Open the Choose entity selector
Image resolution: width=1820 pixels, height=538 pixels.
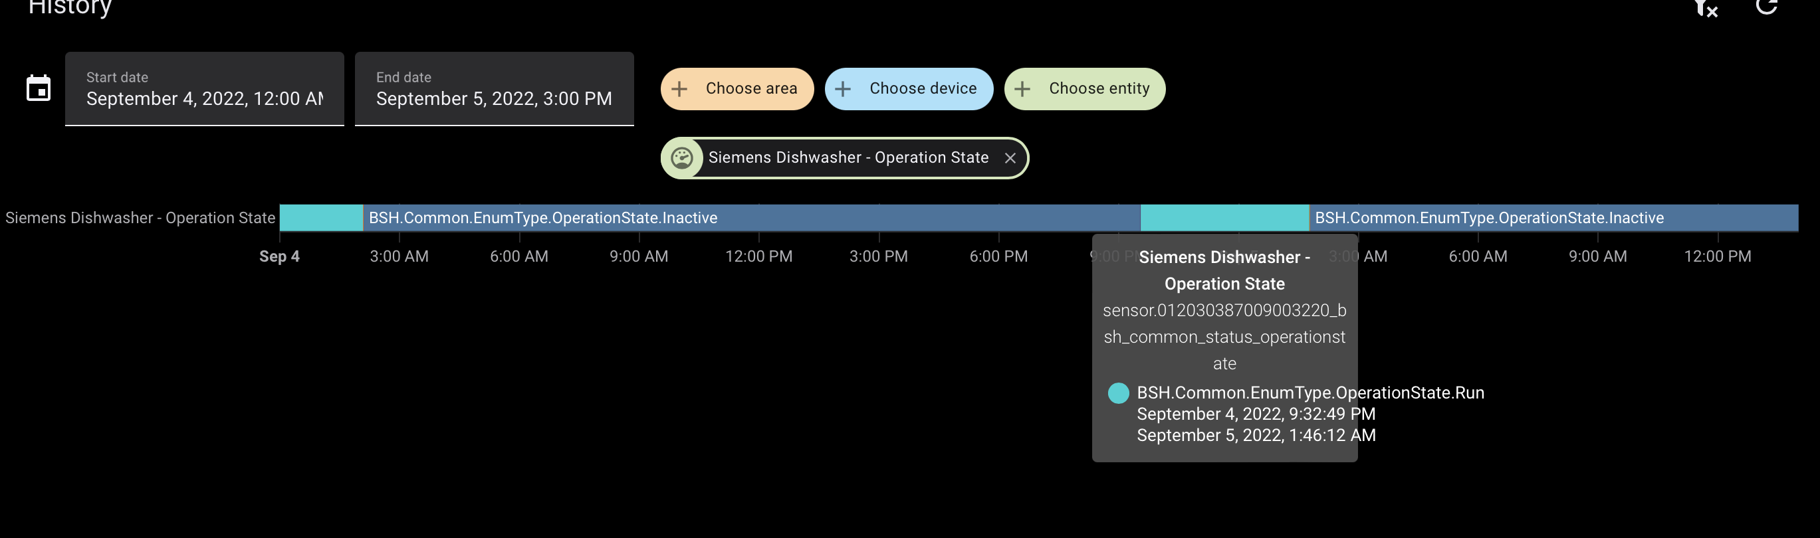1085,88
